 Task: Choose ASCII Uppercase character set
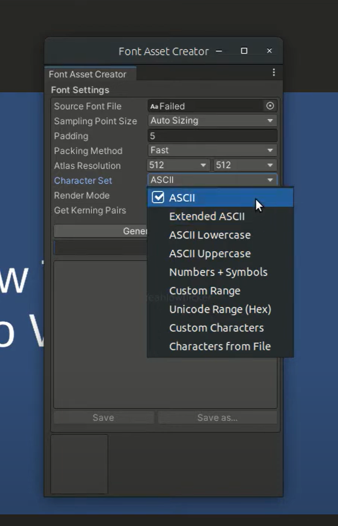pyautogui.click(x=220, y=253)
